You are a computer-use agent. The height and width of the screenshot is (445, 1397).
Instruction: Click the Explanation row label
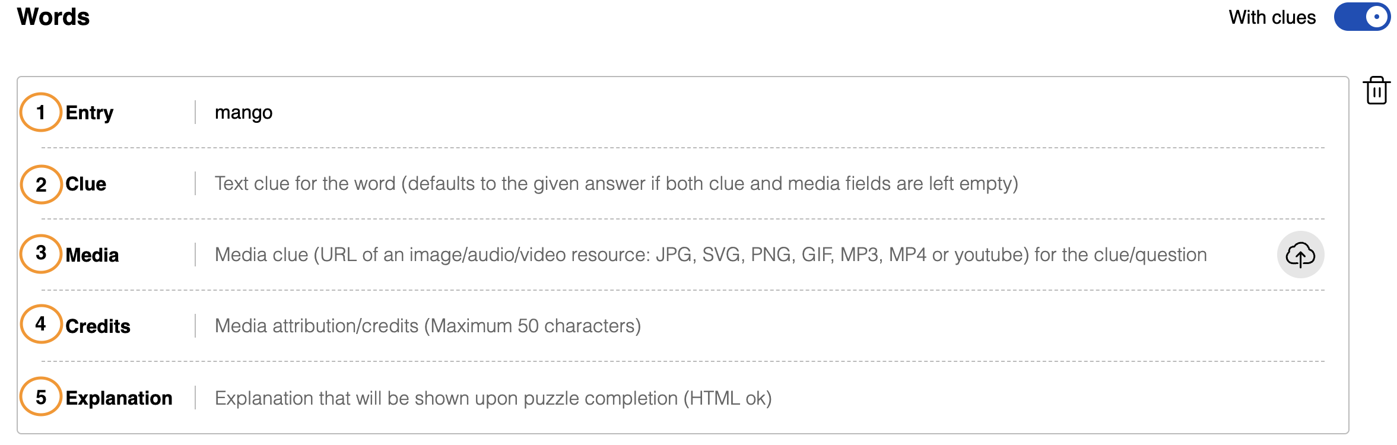tap(119, 398)
